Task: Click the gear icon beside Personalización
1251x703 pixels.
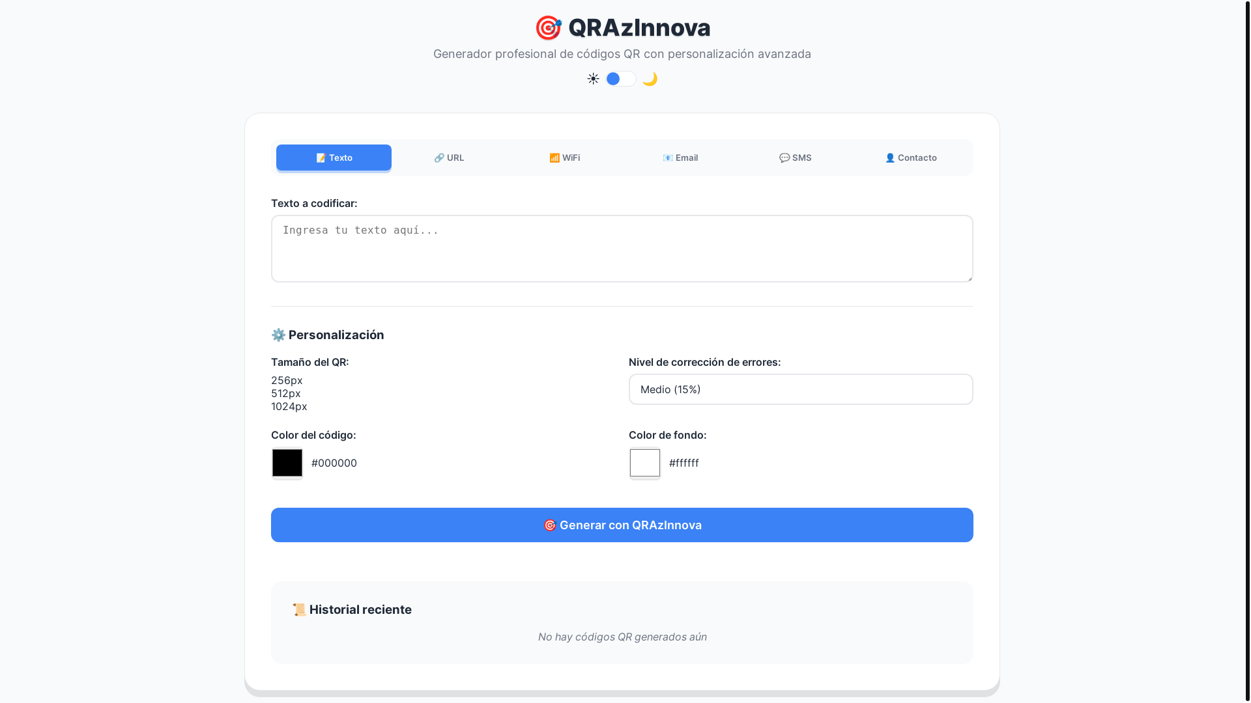Action: pyautogui.click(x=278, y=335)
